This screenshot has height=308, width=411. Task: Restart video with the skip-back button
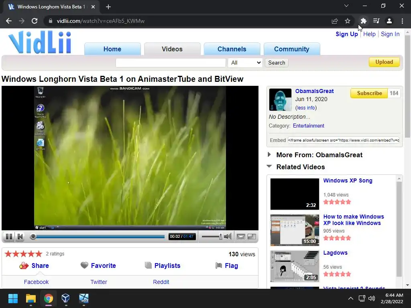(x=20, y=237)
